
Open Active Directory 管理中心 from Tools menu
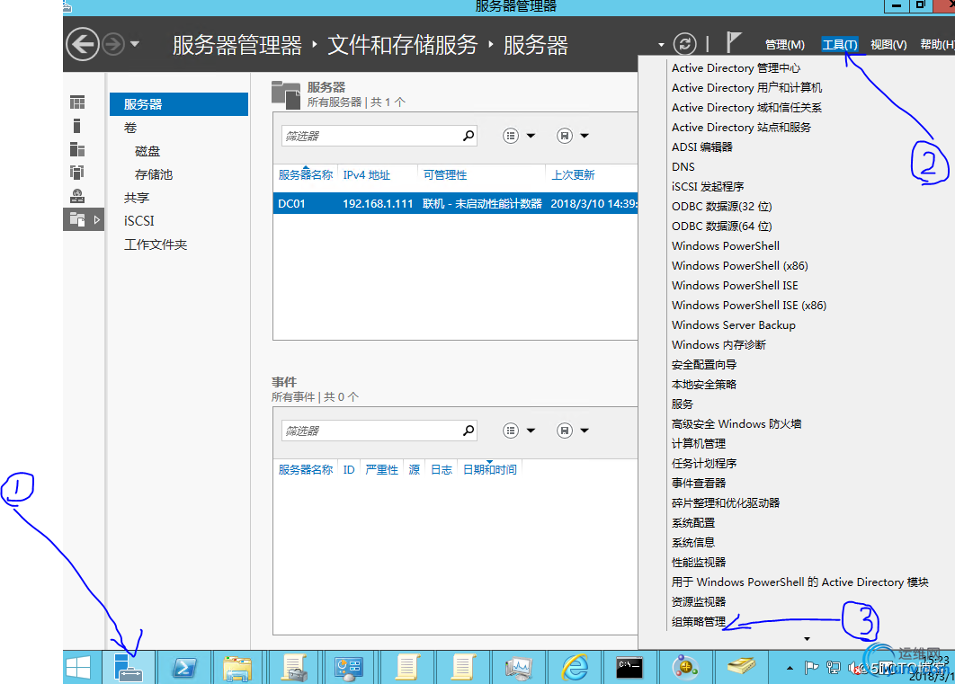pyautogui.click(x=736, y=68)
